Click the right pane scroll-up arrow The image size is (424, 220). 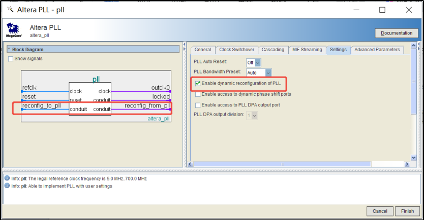(x=413, y=46)
